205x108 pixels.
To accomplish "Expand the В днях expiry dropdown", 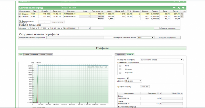I will tap(133, 81).
